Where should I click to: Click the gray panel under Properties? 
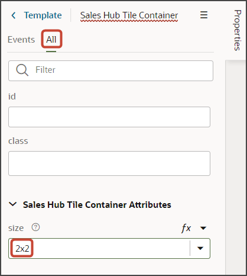coord(235,168)
